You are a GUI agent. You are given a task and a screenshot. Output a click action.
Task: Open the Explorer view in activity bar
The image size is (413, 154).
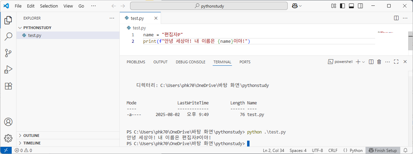tap(8, 21)
